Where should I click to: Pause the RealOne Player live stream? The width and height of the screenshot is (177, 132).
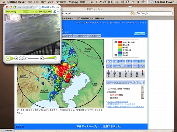pos(8,58)
